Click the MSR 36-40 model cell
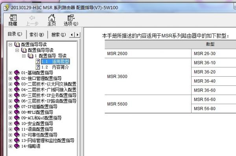 [x=214, y=81]
